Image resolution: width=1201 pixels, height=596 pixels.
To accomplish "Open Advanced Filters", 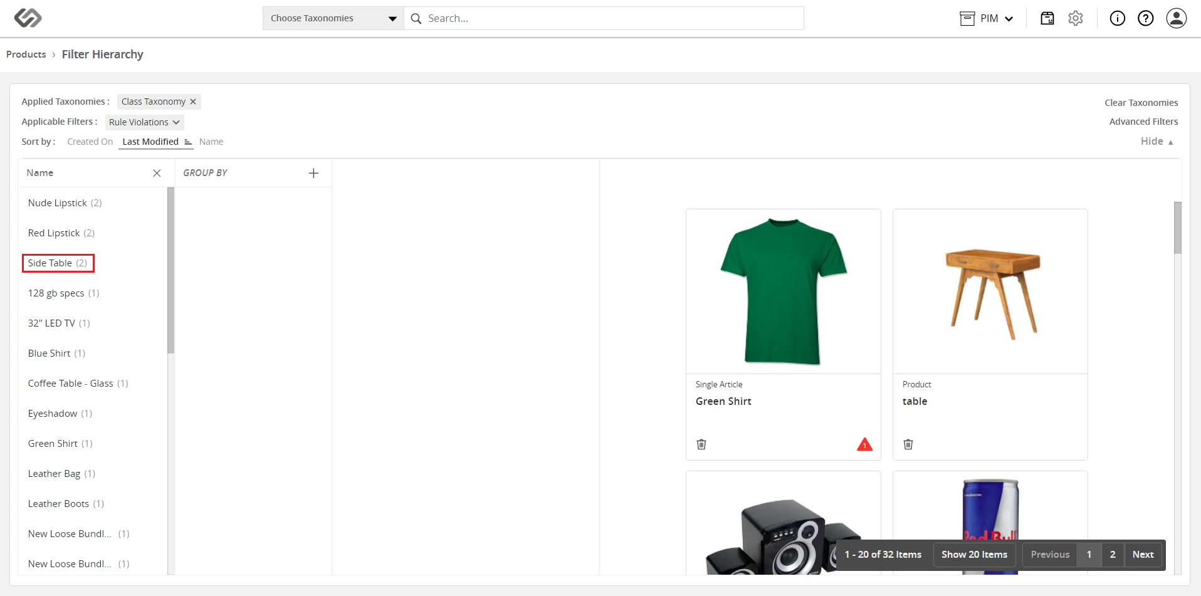I will [1143, 122].
